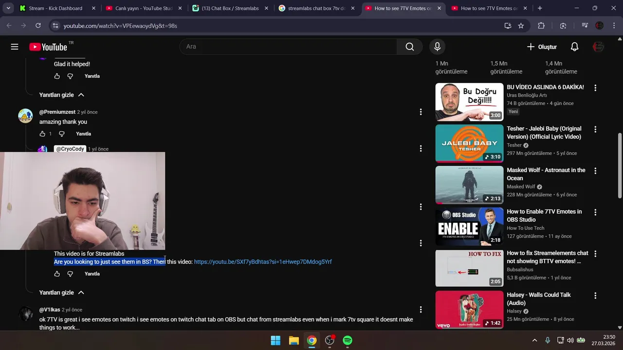This screenshot has width=623, height=350.
Task: Open "How to Enable 7TV Emotes in OBS Studio" title
Action: coord(544,216)
